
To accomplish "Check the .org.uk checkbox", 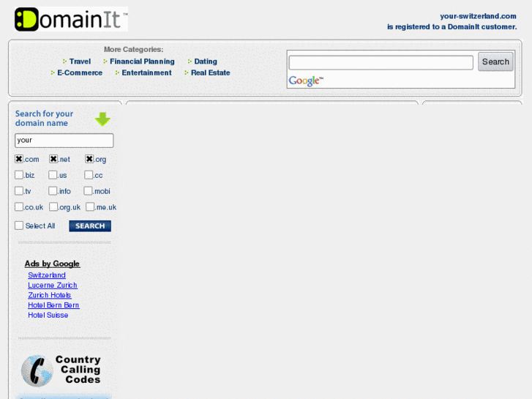I will [53, 206].
